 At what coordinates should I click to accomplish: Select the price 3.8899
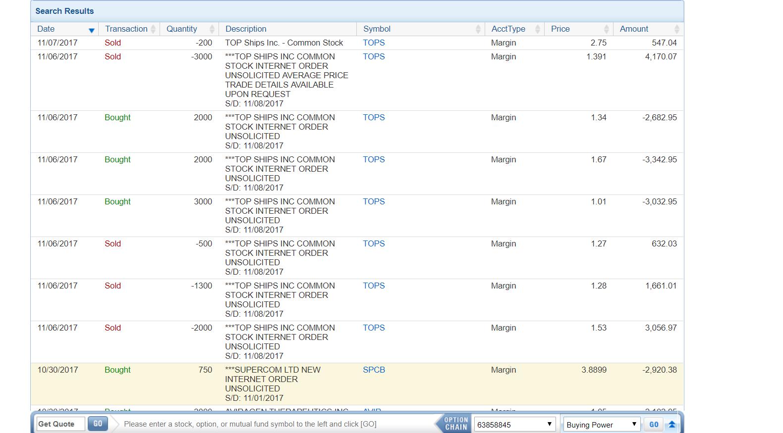click(x=594, y=370)
